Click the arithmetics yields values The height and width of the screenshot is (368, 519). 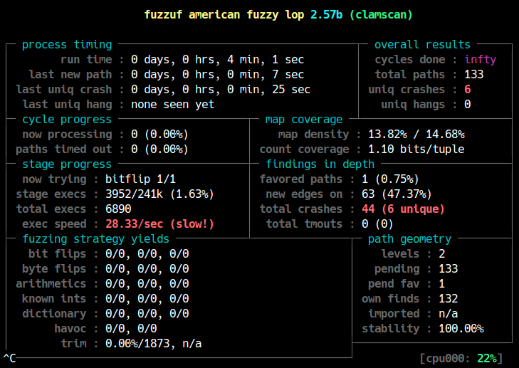pos(147,284)
